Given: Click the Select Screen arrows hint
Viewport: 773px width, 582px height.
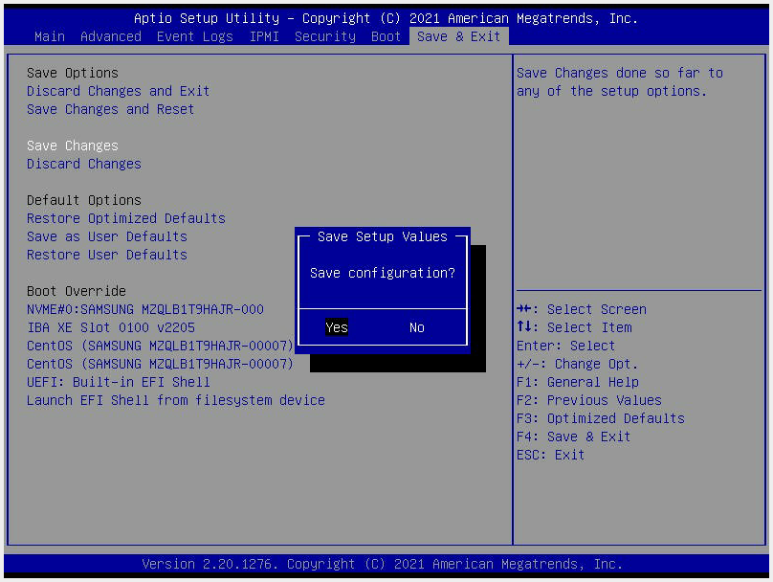Looking at the screenshot, I should coord(582,309).
